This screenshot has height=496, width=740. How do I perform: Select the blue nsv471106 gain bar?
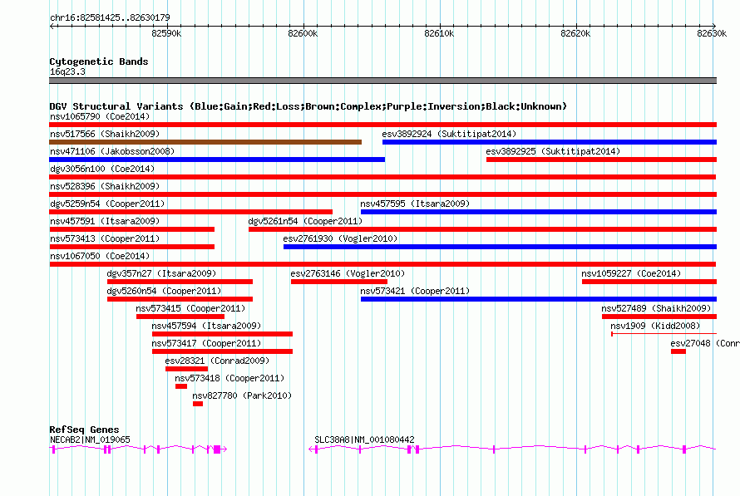coord(217,160)
